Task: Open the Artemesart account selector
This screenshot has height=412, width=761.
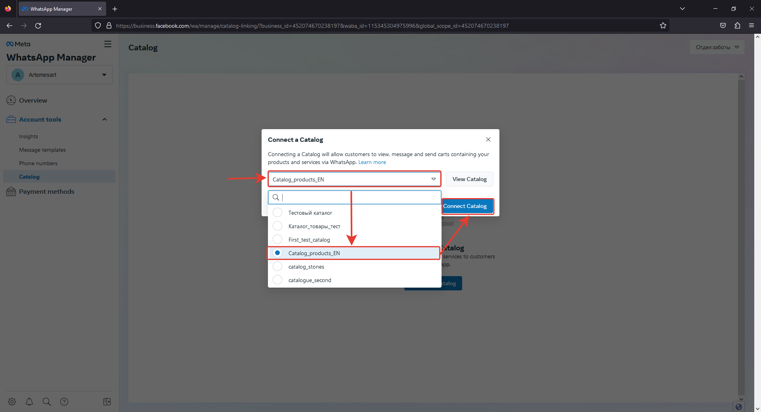Action: 59,75
